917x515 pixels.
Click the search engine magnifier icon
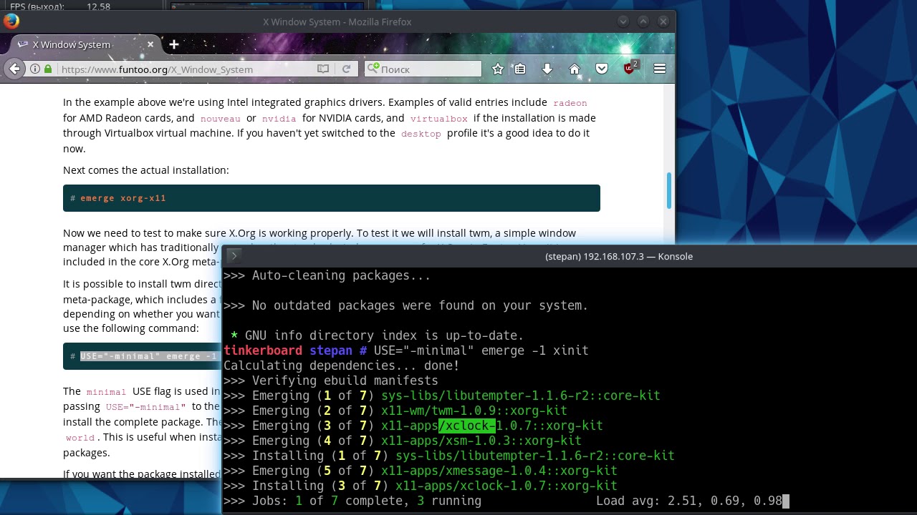coord(372,69)
